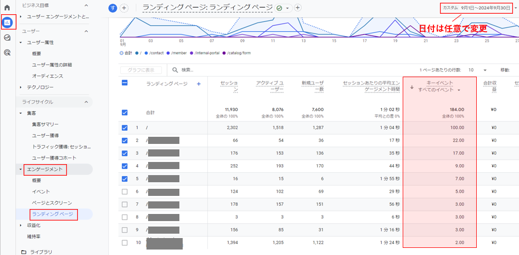Open オーディエンス report

pyautogui.click(x=48, y=76)
